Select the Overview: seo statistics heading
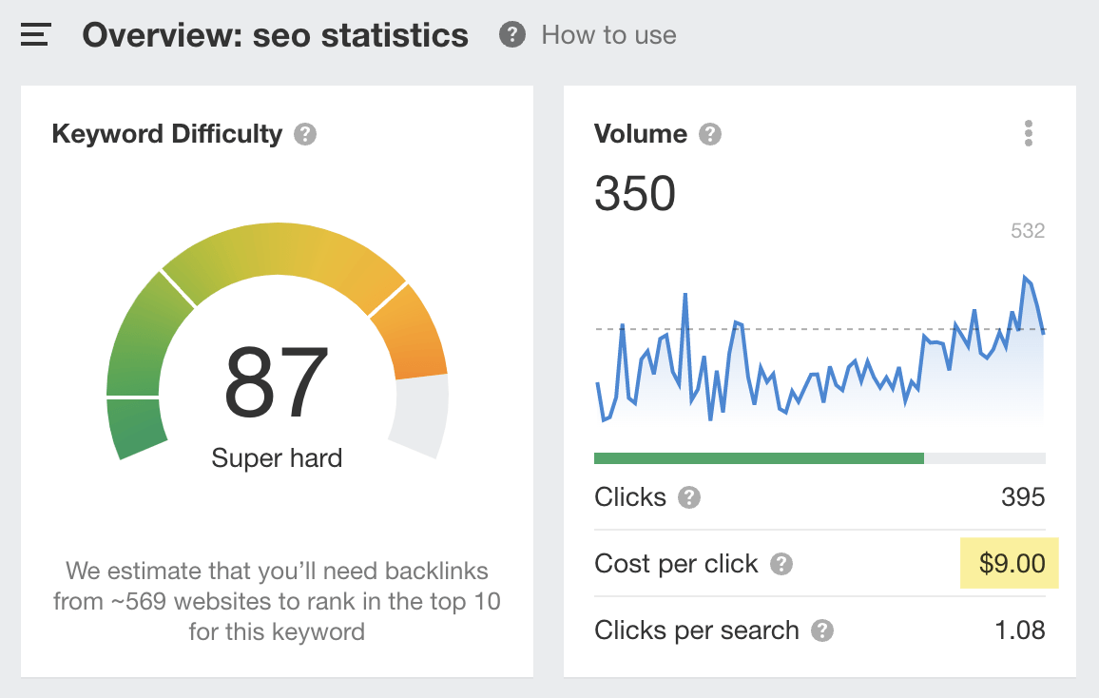Viewport: 1099px width, 698px height. (x=276, y=34)
